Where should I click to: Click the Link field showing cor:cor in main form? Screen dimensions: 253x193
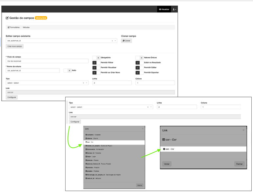(90, 92)
